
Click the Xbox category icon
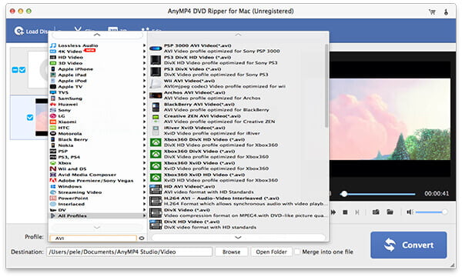coord(53,163)
